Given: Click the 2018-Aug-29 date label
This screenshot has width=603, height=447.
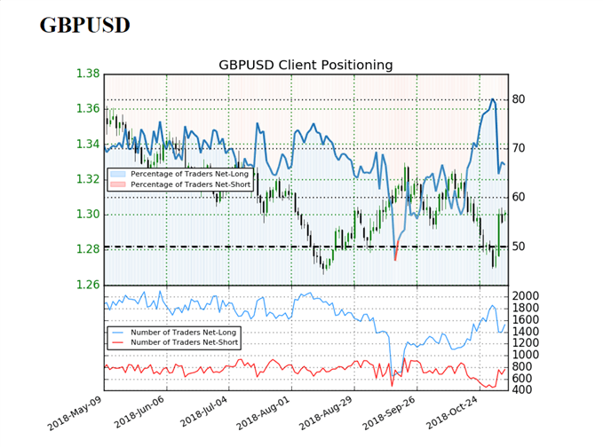Looking at the screenshot, I should pos(326,413).
